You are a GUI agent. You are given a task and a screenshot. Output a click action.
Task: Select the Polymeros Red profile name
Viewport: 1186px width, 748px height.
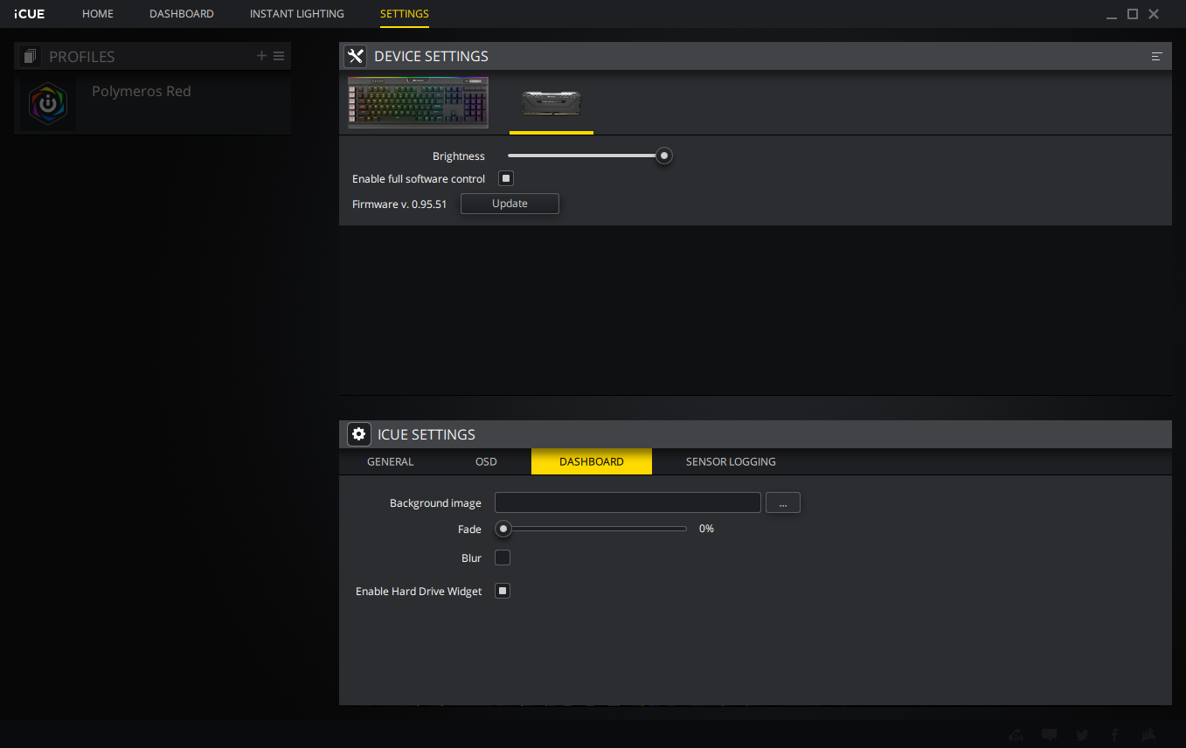[142, 91]
